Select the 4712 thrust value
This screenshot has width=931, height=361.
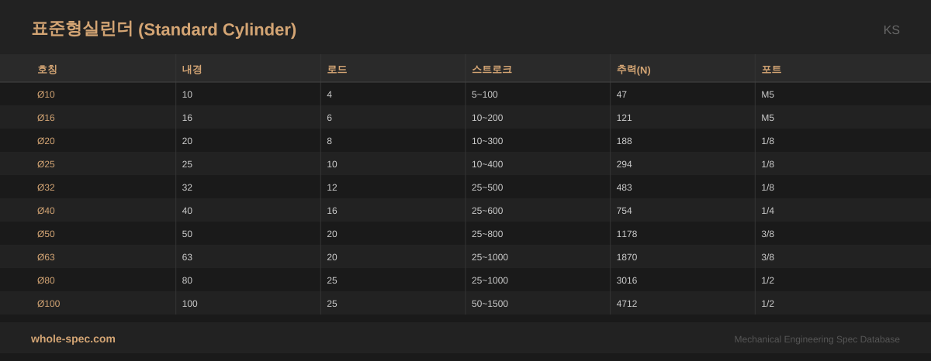(627, 304)
